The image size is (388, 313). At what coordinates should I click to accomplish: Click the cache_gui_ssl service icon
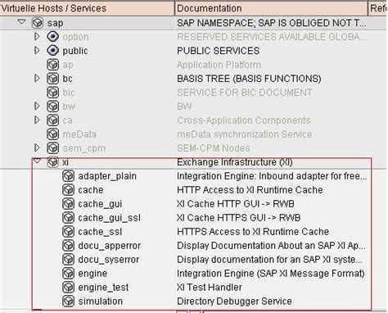(68, 218)
